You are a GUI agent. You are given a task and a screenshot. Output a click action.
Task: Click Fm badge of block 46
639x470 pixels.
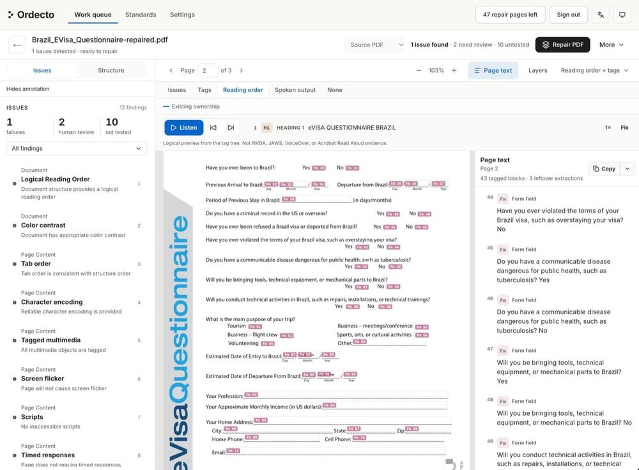(503, 300)
